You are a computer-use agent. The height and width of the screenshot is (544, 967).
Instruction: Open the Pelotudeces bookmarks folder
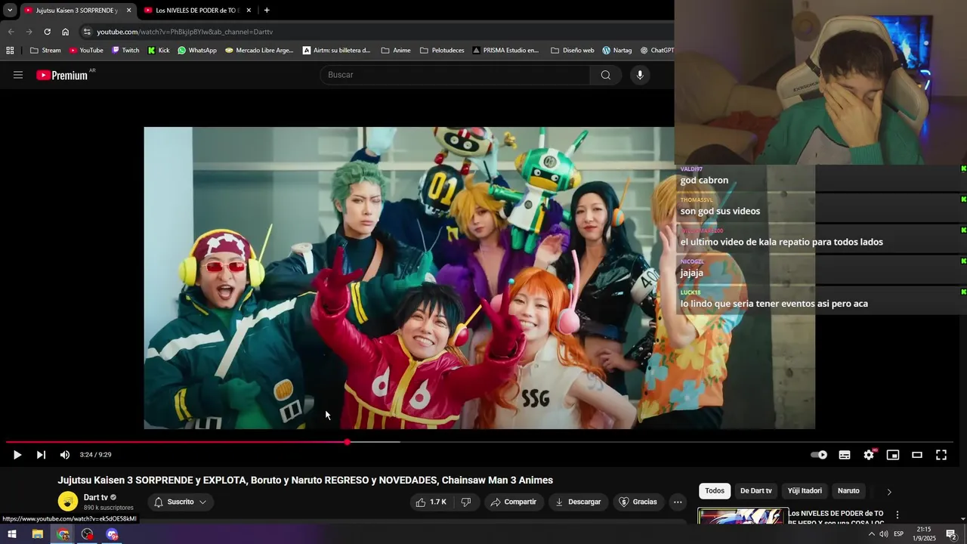[x=442, y=51]
